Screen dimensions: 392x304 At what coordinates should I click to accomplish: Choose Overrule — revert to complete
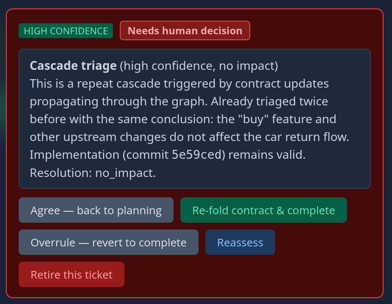[108, 243]
